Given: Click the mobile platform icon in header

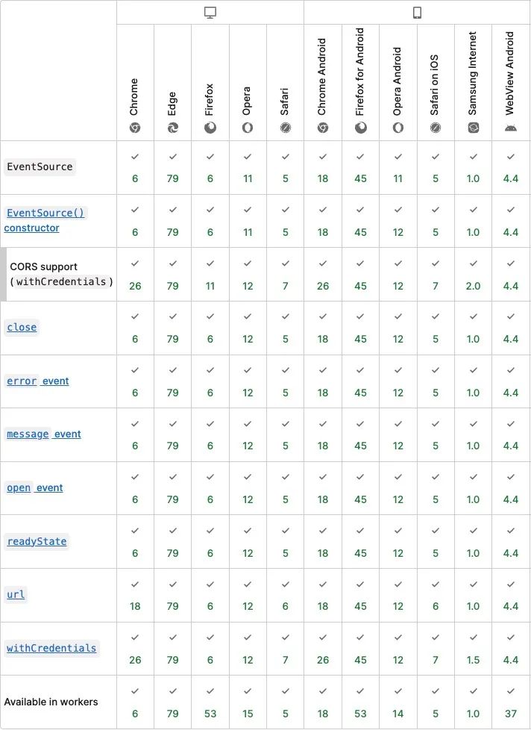Looking at the screenshot, I should [x=417, y=13].
